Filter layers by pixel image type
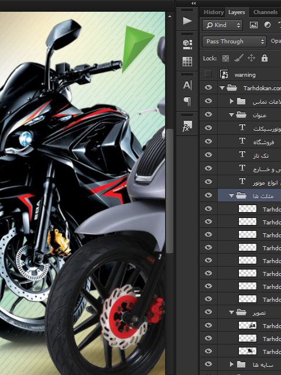281x375 pixels. [x=253, y=25]
